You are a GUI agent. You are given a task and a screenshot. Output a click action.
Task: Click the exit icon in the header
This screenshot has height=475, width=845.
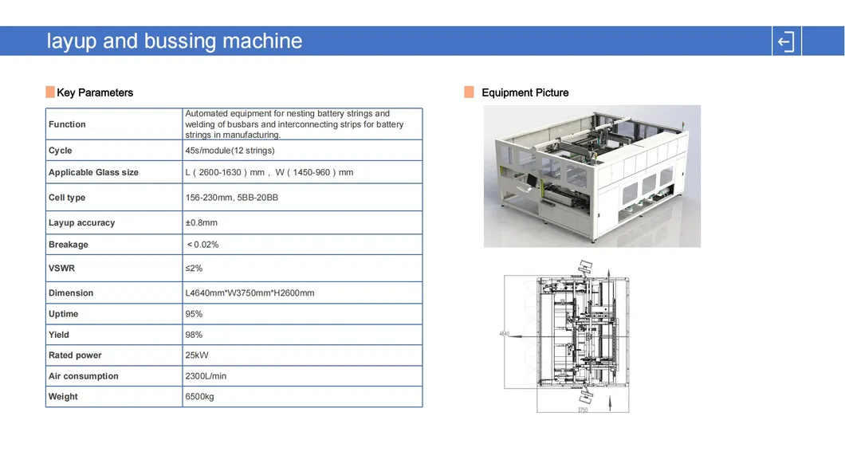(x=786, y=41)
